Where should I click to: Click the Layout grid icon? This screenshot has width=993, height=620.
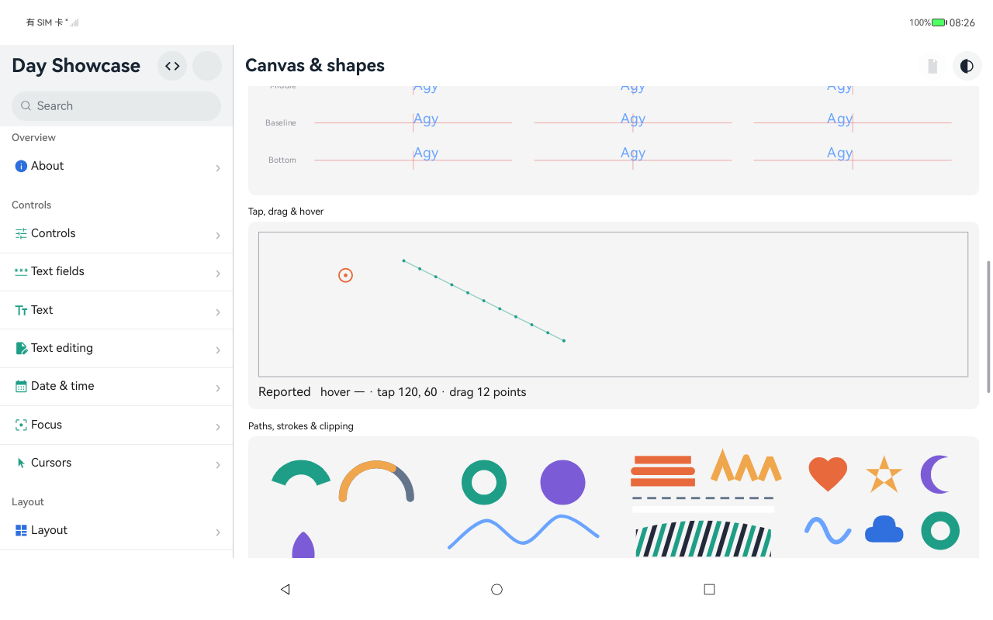tap(21, 530)
